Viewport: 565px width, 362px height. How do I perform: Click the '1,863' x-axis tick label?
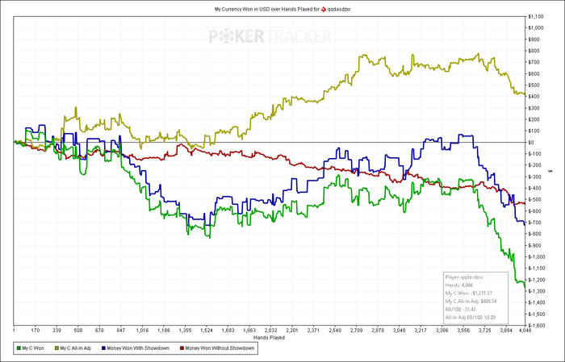pyautogui.click(x=249, y=330)
